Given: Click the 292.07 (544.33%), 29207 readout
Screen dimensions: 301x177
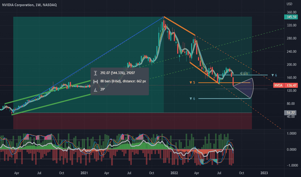Looking at the screenshot, I should tap(118, 73).
